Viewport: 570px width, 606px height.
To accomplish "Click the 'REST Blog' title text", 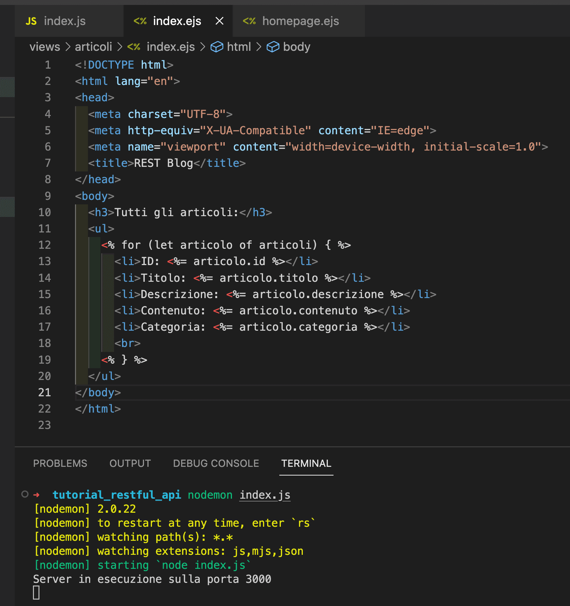I will coord(164,163).
